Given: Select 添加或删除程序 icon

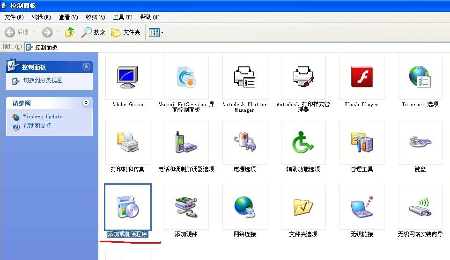Looking at the screenshot, I should [128, 207].
